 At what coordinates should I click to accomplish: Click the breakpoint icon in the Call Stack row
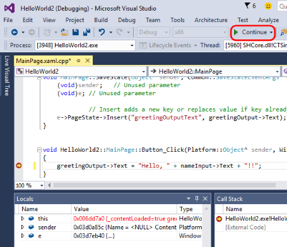(x=219, y=219)
